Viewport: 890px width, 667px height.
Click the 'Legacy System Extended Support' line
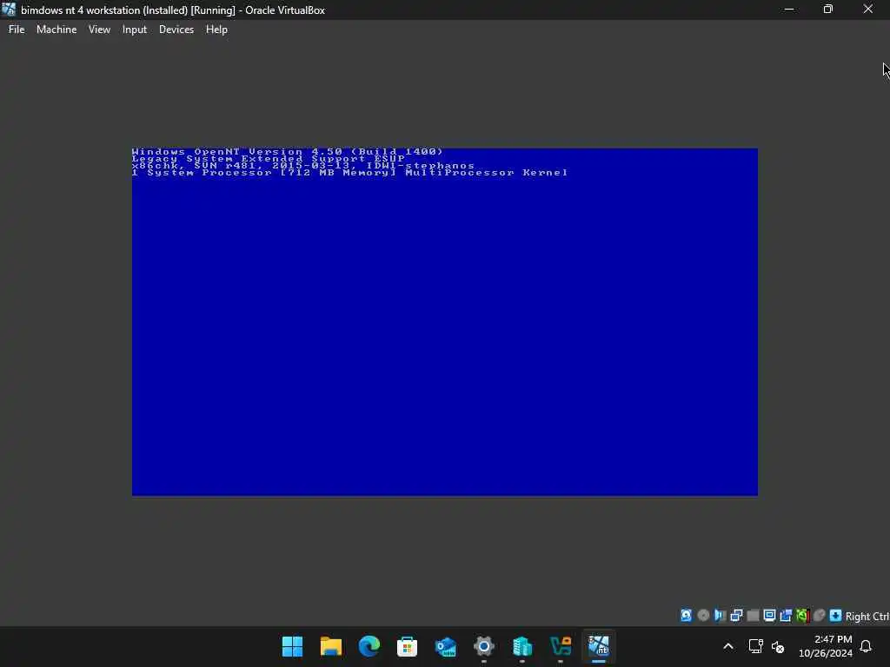point(269,159)
